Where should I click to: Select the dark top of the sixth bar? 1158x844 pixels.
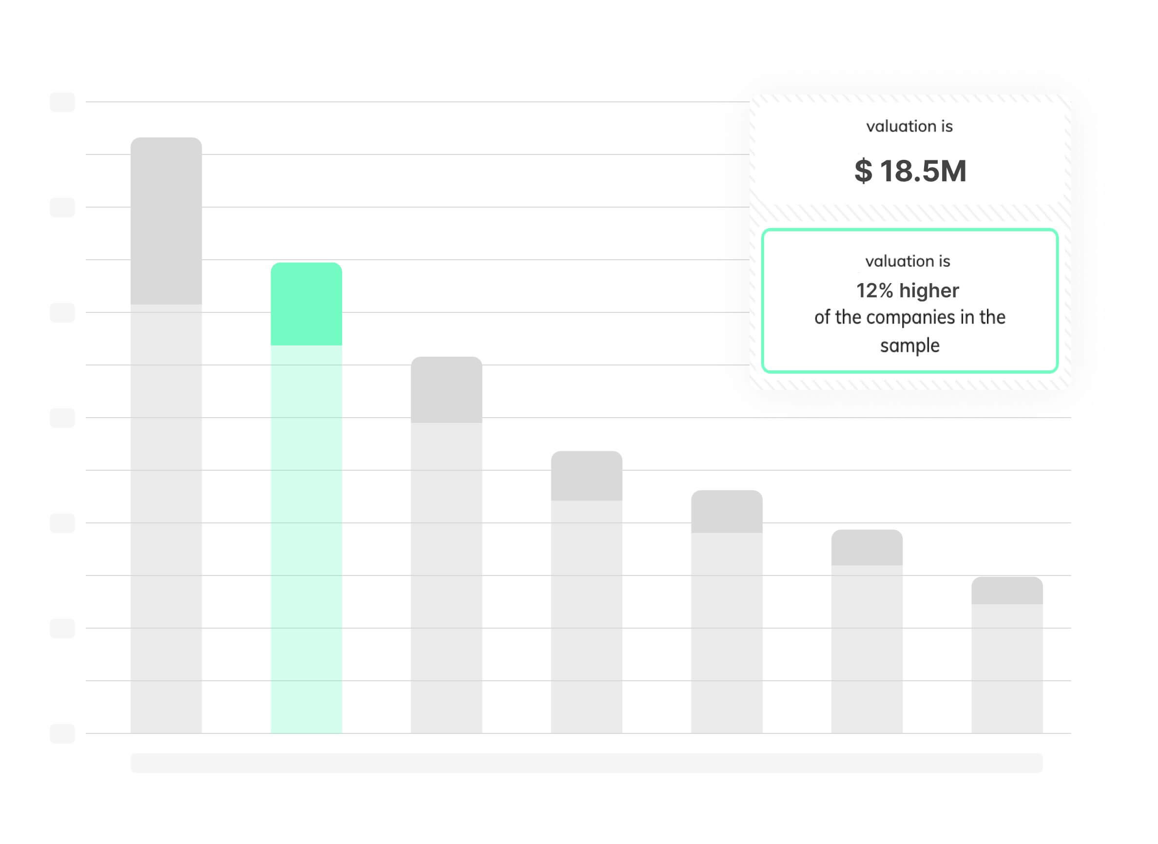pos(866,548)
